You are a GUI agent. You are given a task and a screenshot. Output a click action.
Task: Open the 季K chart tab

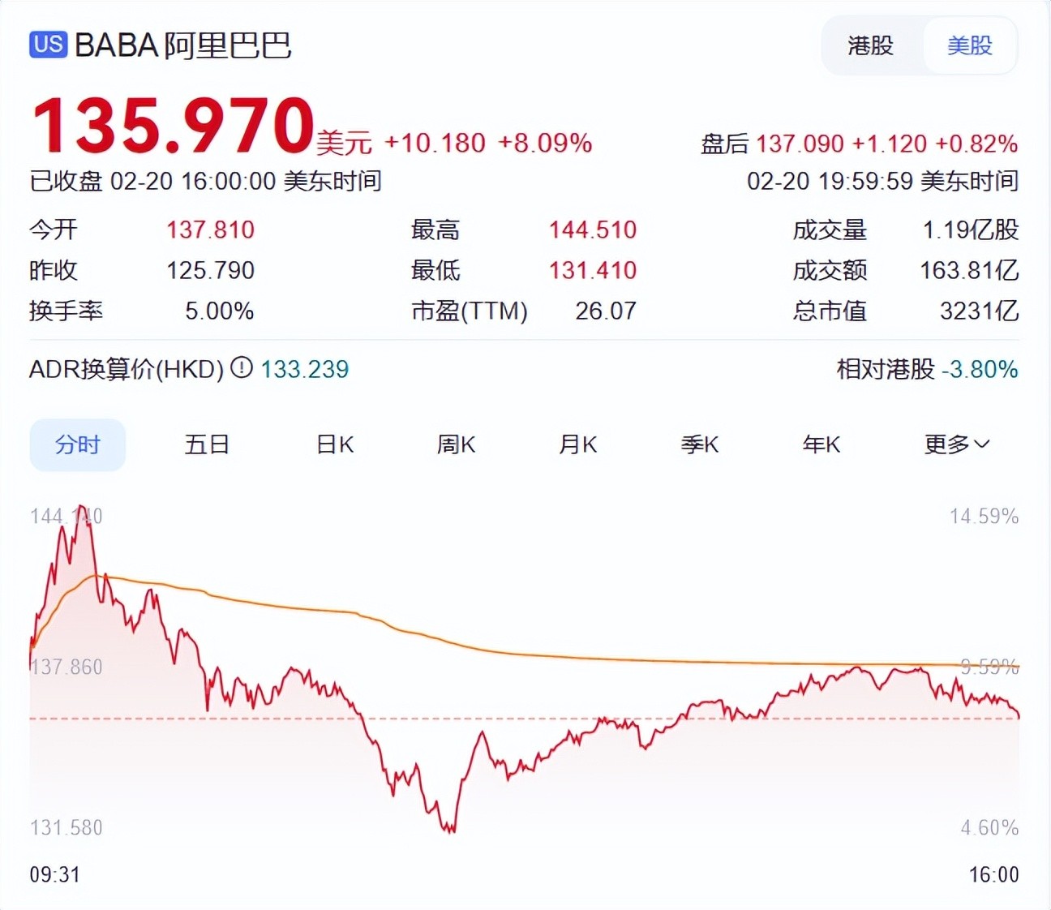[x=699, y=444]
